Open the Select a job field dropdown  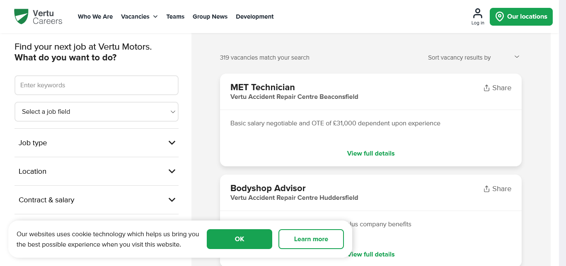[96, 112]
